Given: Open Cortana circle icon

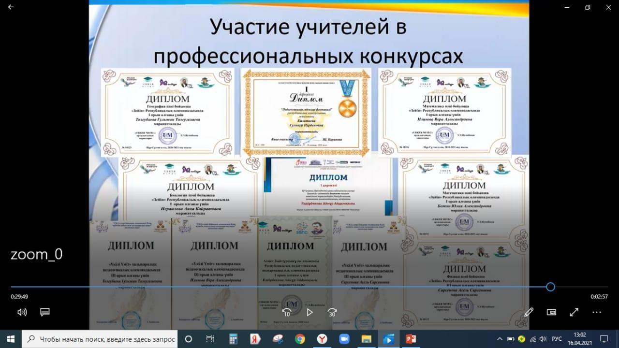Looking at the screenshot, I should (189, 339).
